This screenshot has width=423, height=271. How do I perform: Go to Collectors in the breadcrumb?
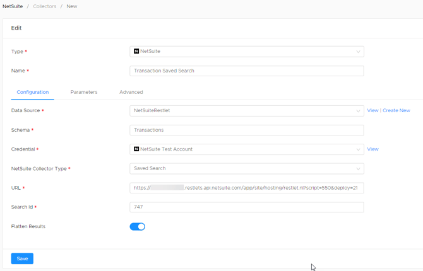45,6
